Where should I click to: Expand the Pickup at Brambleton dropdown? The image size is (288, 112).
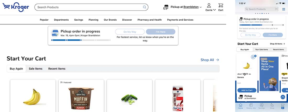[201, 7]
